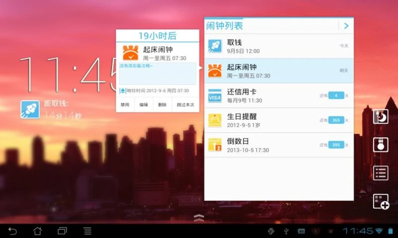Image resolution: width=398 pixels, height=238 pixels.
Task: Tap 周一至周五 07:30 text in the alarm list row
Action: (248, 76)
